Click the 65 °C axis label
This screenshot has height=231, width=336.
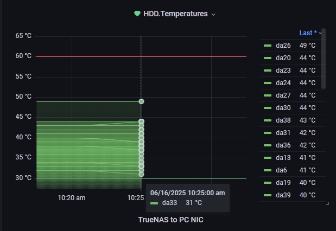pyautogui.click(x=23, y=36)
